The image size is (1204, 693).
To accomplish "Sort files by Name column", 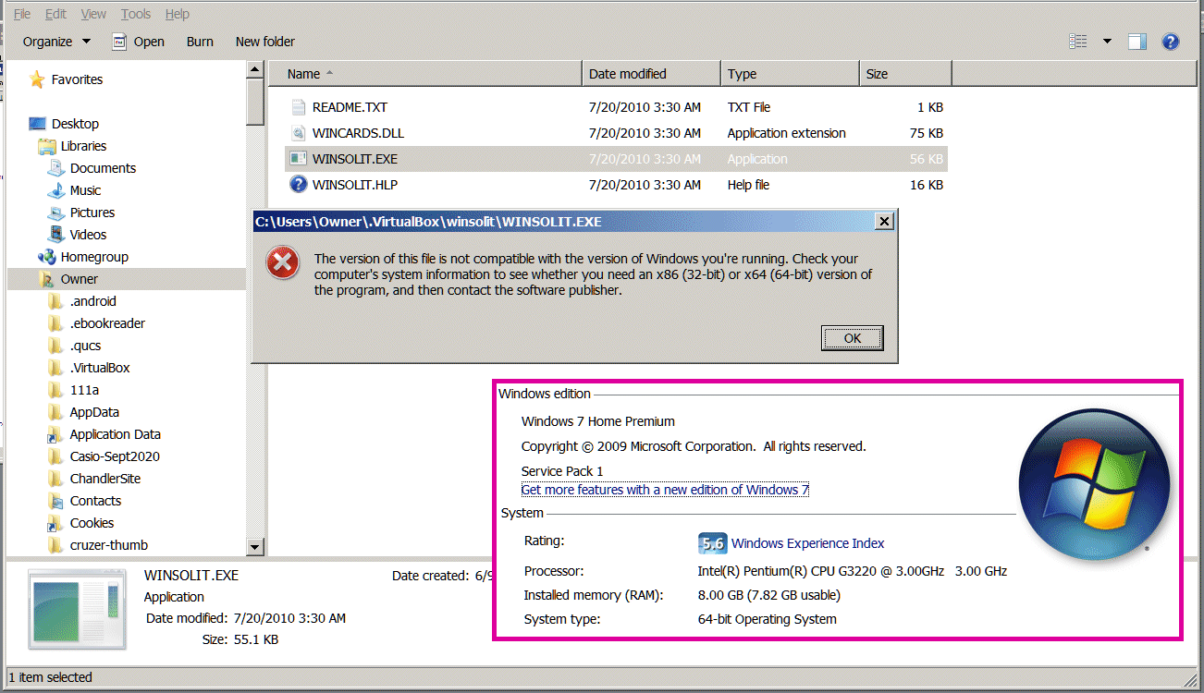I will [425, 74].
